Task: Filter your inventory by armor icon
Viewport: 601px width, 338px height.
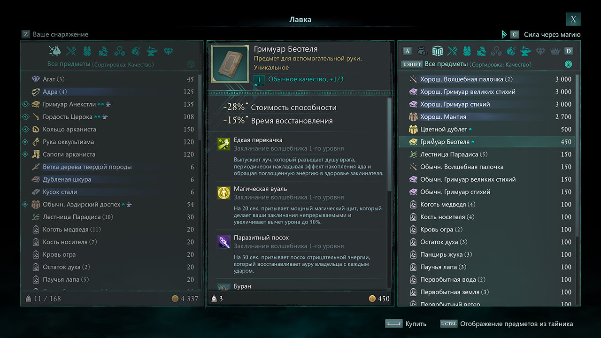Action: (87, 51)
